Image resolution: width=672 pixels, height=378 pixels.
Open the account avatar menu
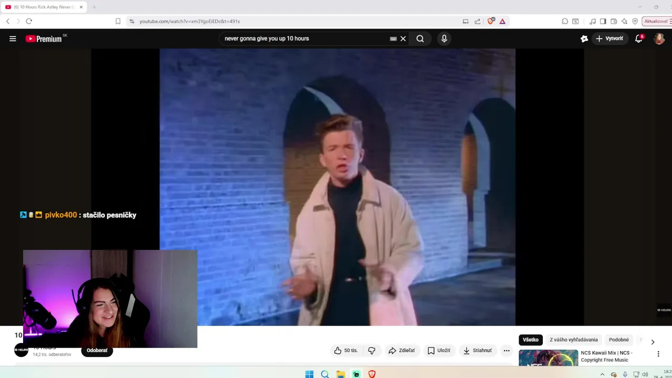click(659, 38)
